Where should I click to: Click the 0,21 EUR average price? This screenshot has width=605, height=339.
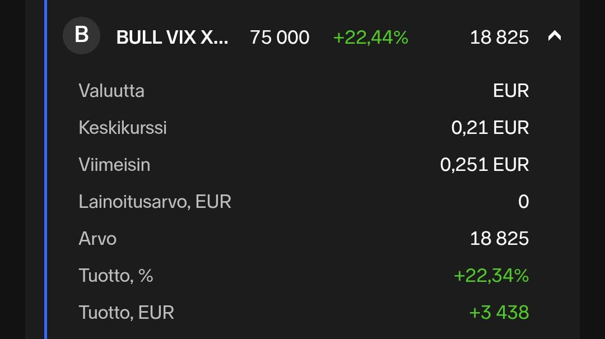[x=490, y=128]
